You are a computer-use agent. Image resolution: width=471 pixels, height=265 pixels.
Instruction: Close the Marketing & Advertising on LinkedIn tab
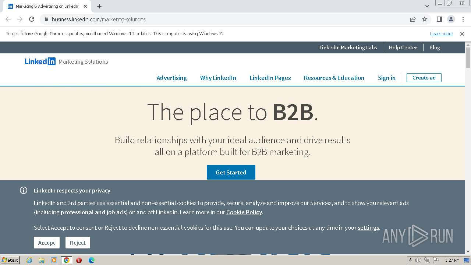pyautogui.click(x=85, y=6)
